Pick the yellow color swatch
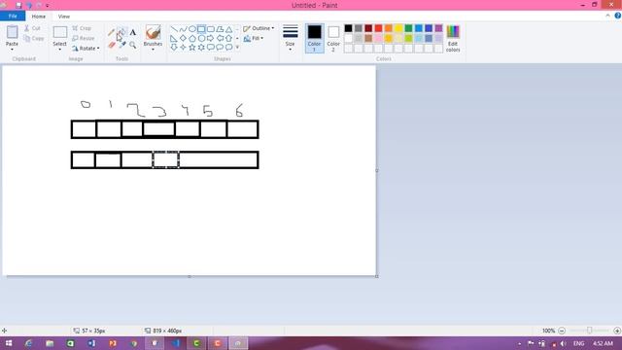Screen dimensions: 622x350 [x=398, y=28]
